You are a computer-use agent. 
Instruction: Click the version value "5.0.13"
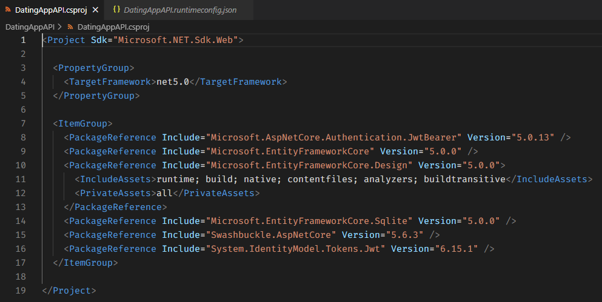(x=533, y=137)
